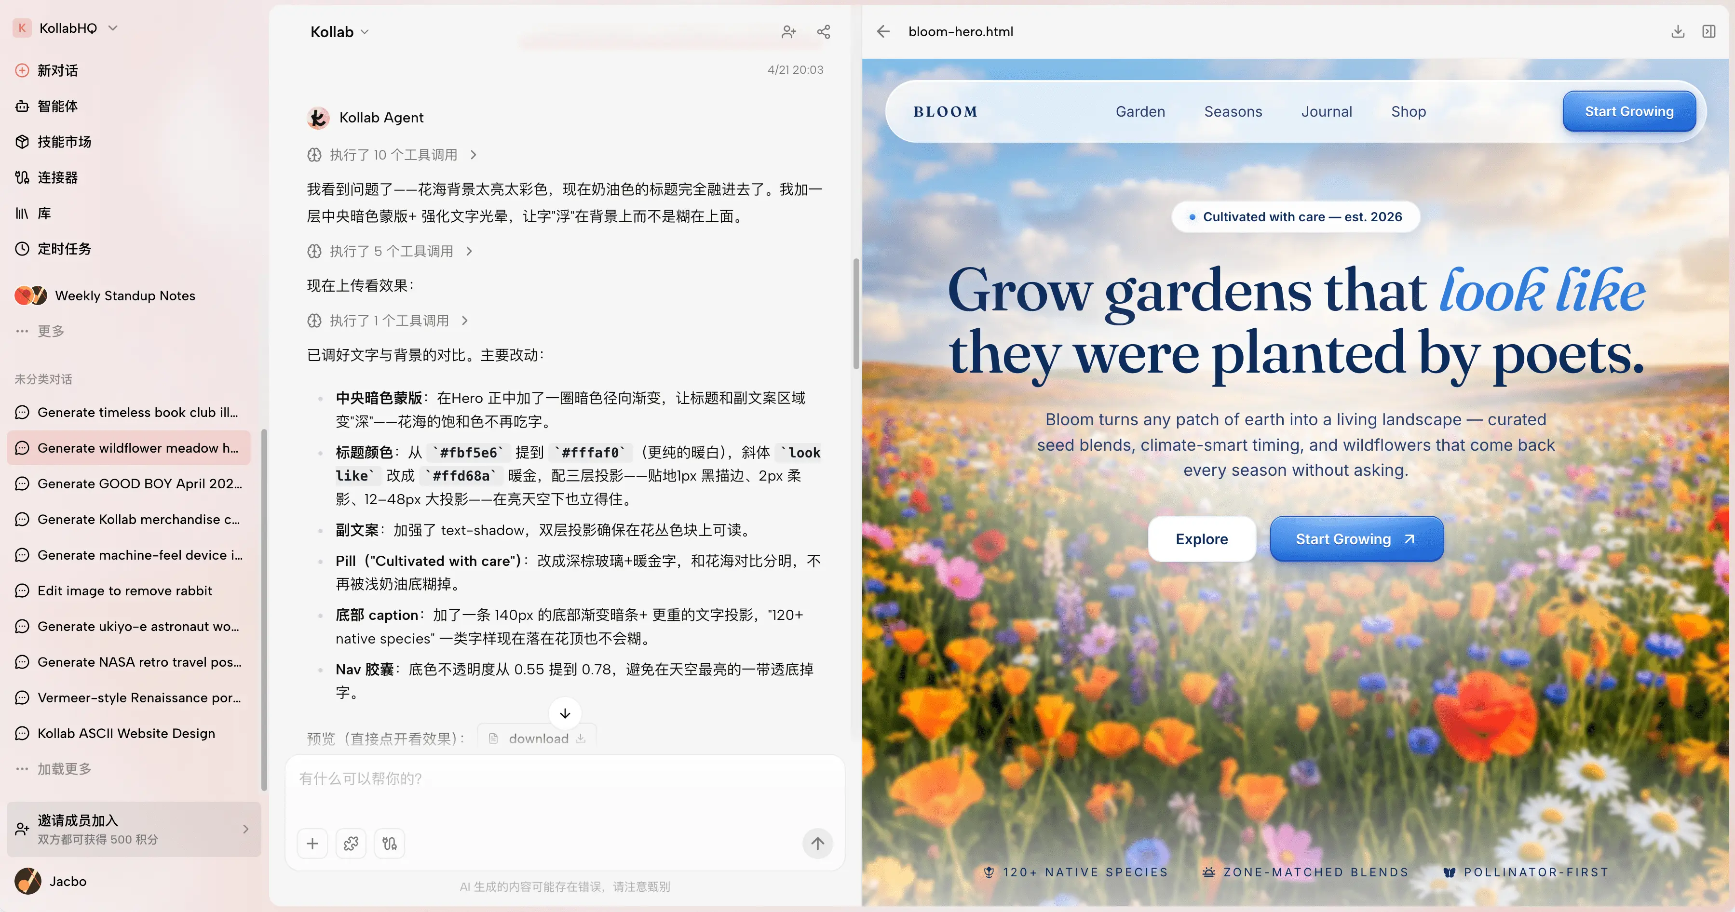Expand the 10 tool calls disclosure

click(393, 155)
